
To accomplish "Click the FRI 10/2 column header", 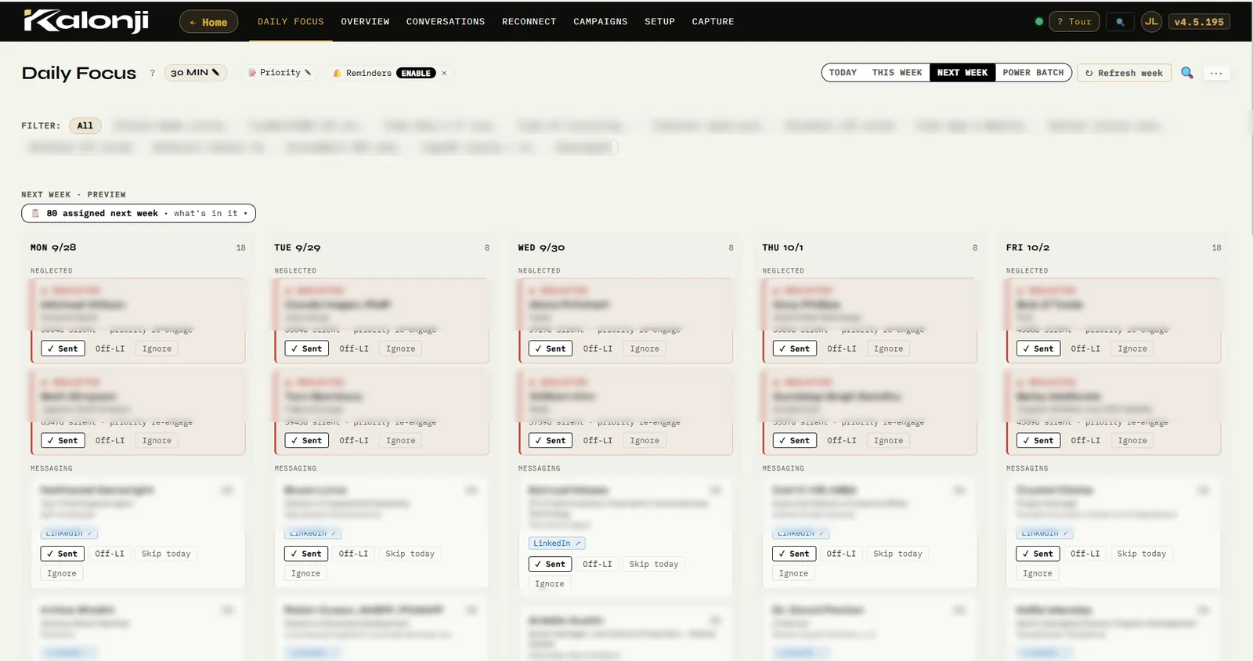I will (x=1027, y=247).
